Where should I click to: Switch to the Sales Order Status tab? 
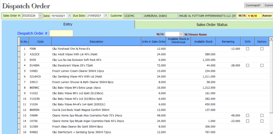pyautogui.click(x=204, y=24)
